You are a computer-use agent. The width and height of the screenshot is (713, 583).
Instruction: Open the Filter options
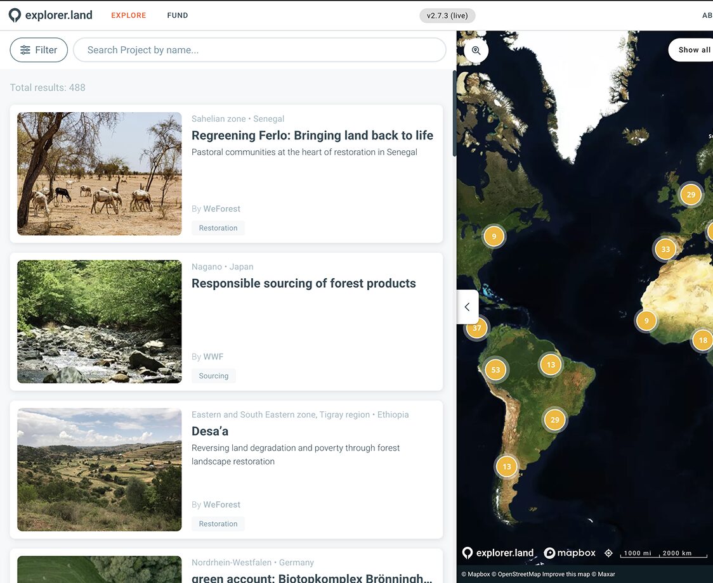coord(39,50)
